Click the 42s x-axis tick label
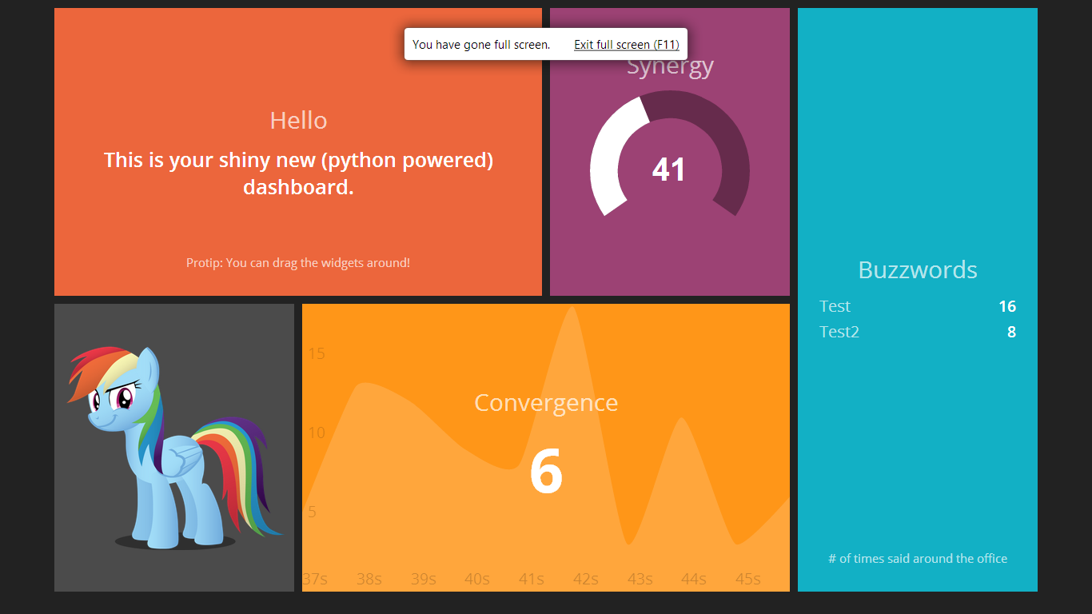Viewport: 1092px width, 614px height. [x=586, y=579]
